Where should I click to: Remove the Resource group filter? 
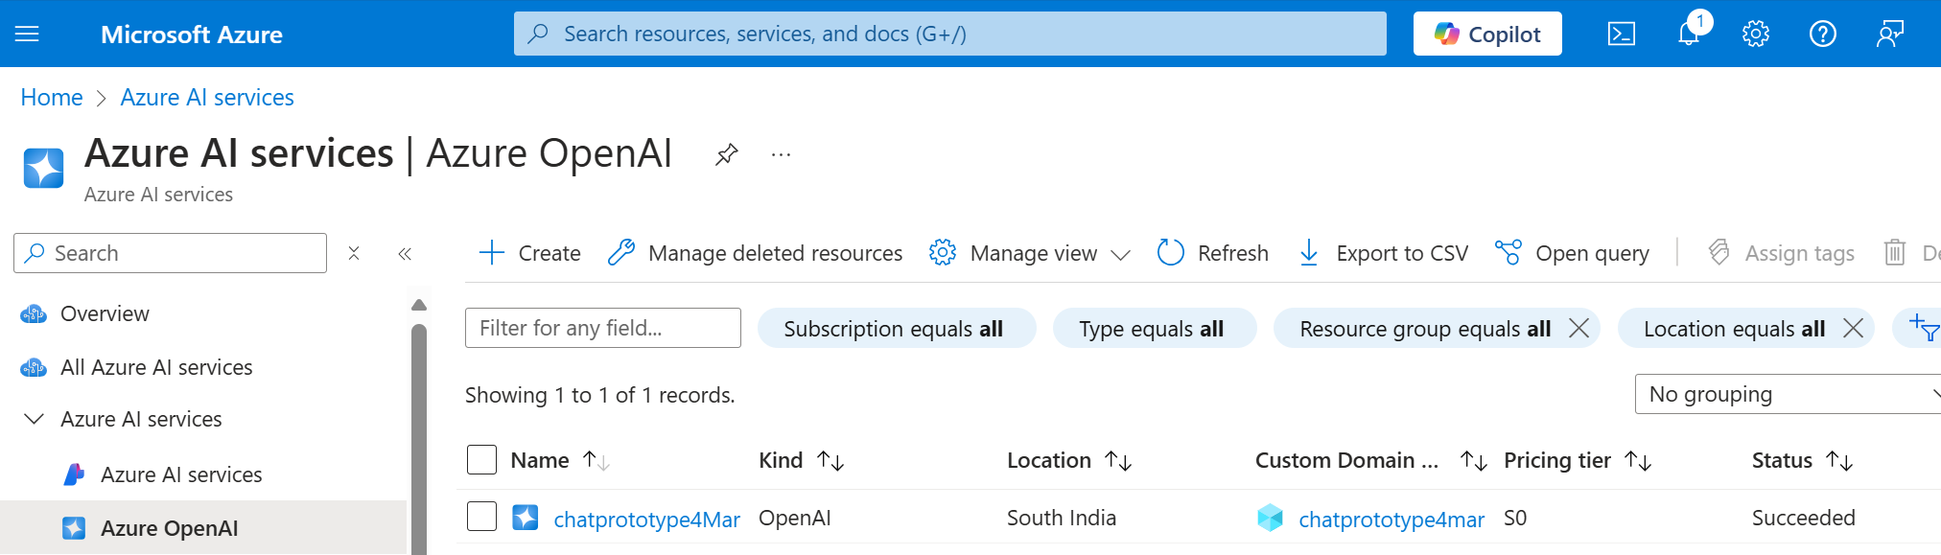click(1579, 328)
